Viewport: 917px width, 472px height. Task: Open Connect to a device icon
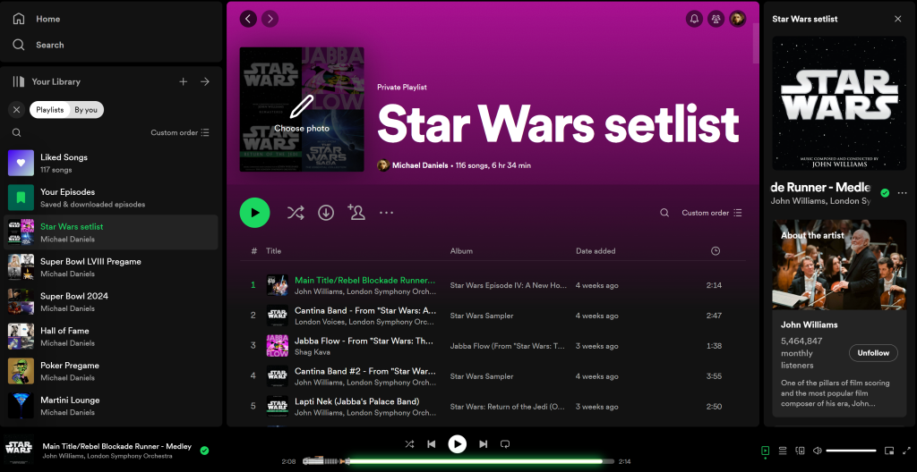pyautogui.click(x=800, y=451)
